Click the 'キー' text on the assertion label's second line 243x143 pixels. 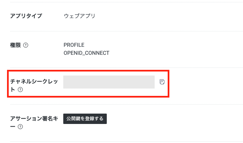pos(13,127)
